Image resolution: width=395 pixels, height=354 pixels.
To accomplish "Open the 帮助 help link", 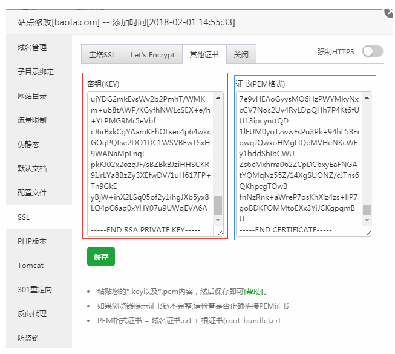I will click(x=254, y=291).
